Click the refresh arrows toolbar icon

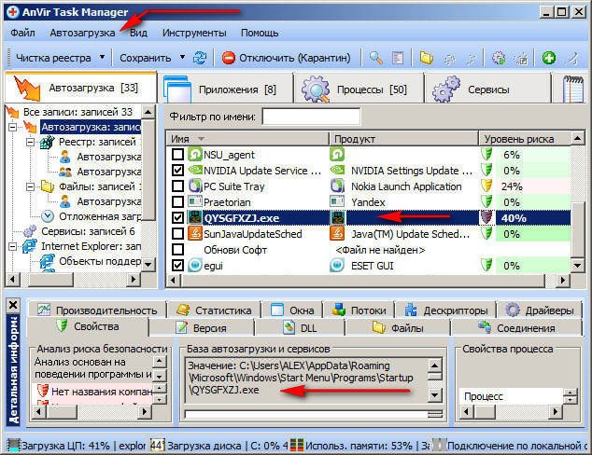tap(199, 58)
